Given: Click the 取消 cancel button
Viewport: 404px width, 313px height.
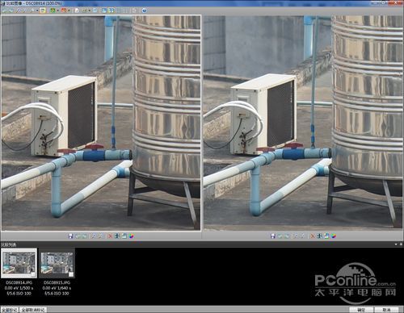Looking at the screenshot, I should tap(386, 310).
